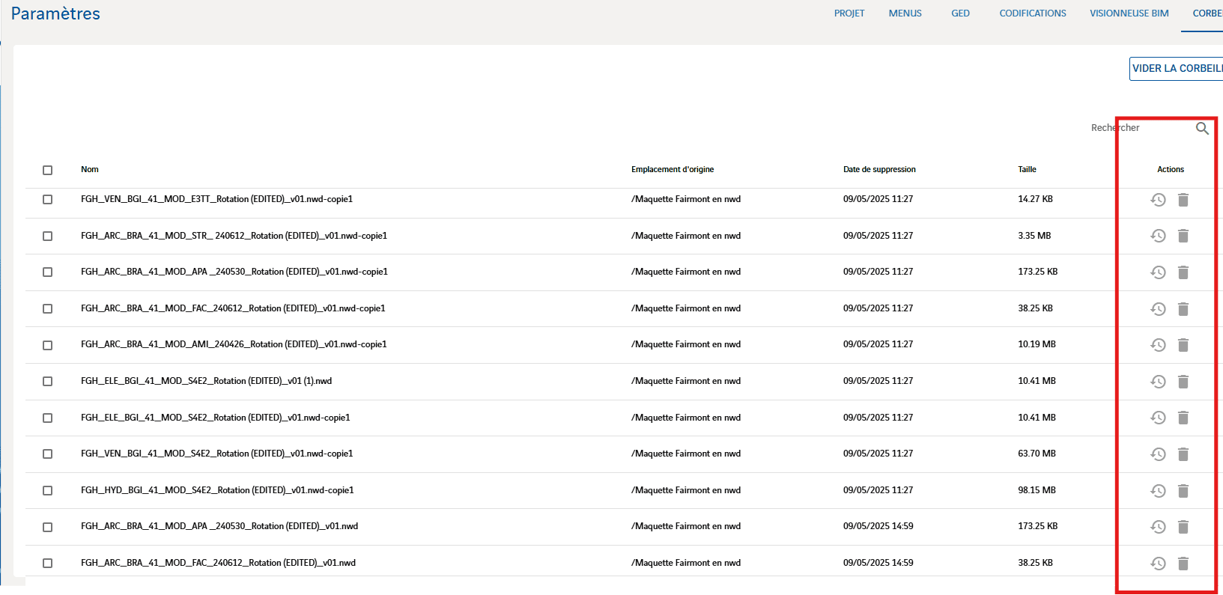The image size is (1223, 595).
Task: Restore the 3.35 MB STR_240612 file
Action: coord(1158,236)
